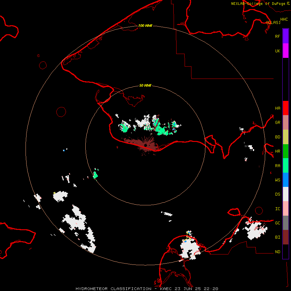This screenshot has width=291, height=291.
Task: Click the ND legend label
Action: pos(277,252)
